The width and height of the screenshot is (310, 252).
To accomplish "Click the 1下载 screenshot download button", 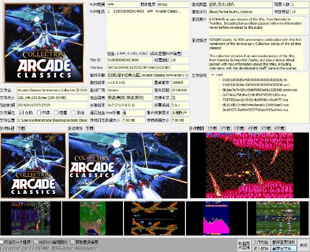I will (212, 128).
